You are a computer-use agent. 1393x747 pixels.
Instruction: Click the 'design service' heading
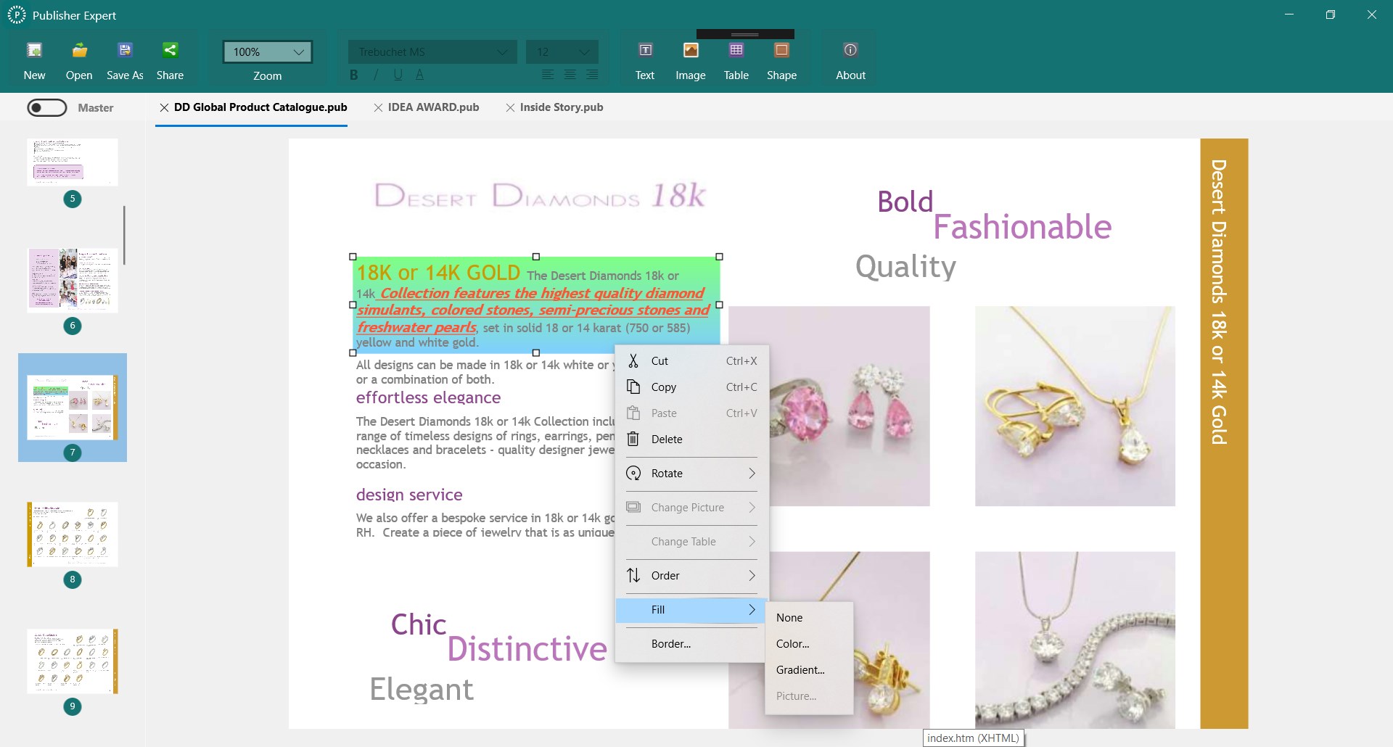tap(409, 495)
